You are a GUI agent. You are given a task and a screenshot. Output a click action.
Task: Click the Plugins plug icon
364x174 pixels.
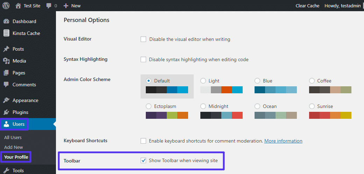(x=6, y=112)
